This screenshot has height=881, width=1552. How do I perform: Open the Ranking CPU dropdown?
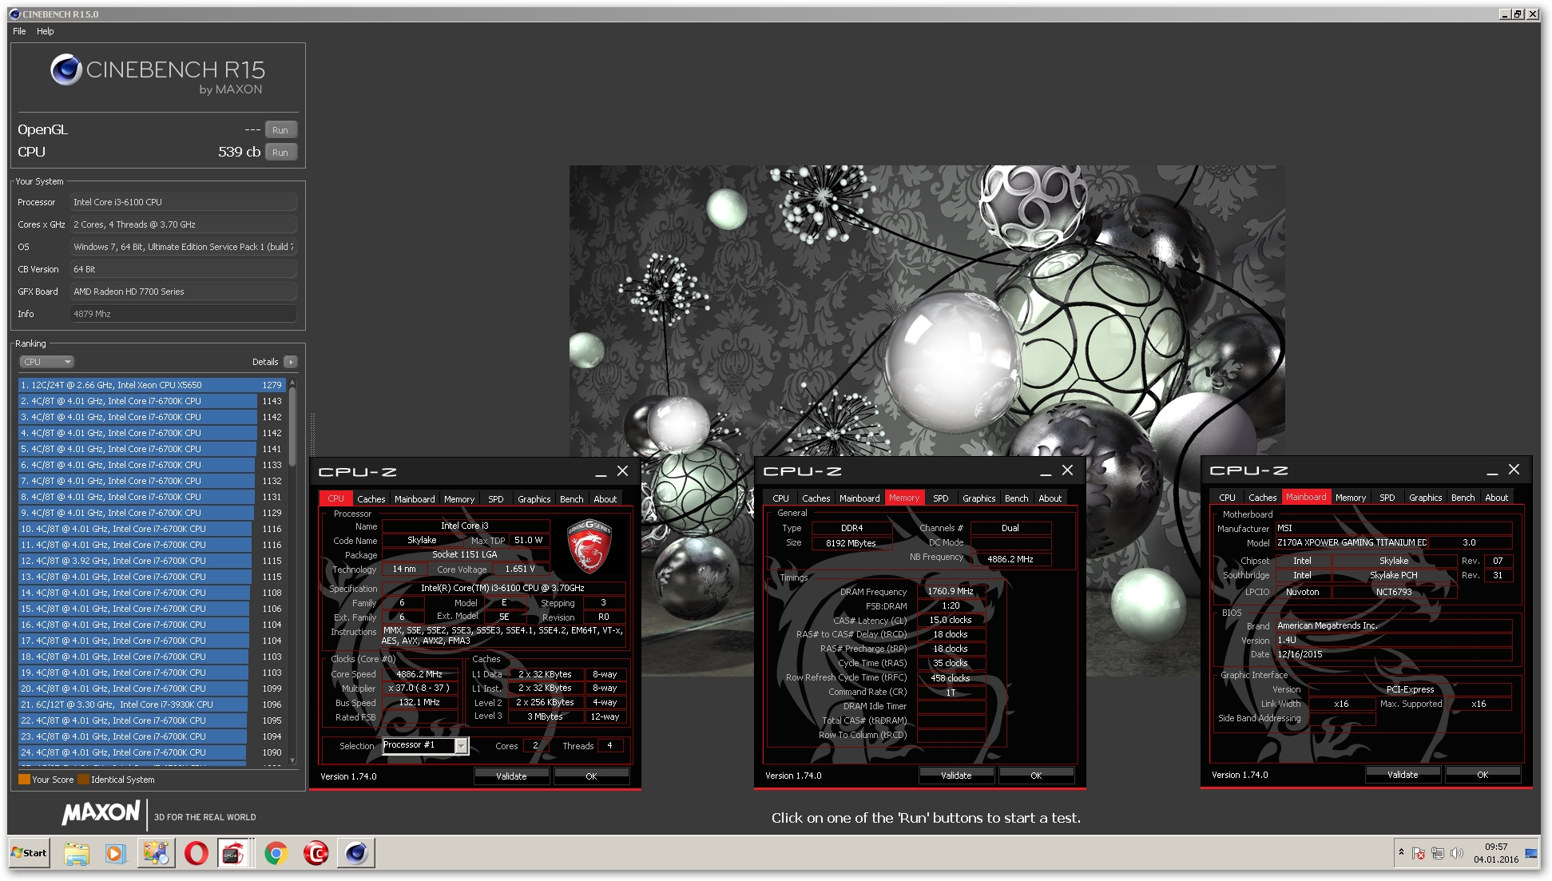pyautogui.click(x=46, y=362)
